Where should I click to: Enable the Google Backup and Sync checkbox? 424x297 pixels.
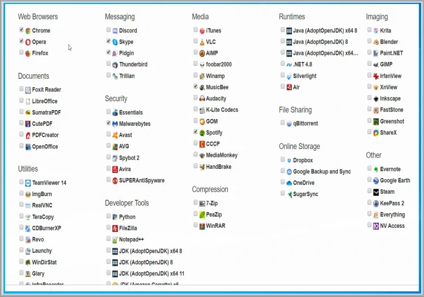click(x=283, y=171)
